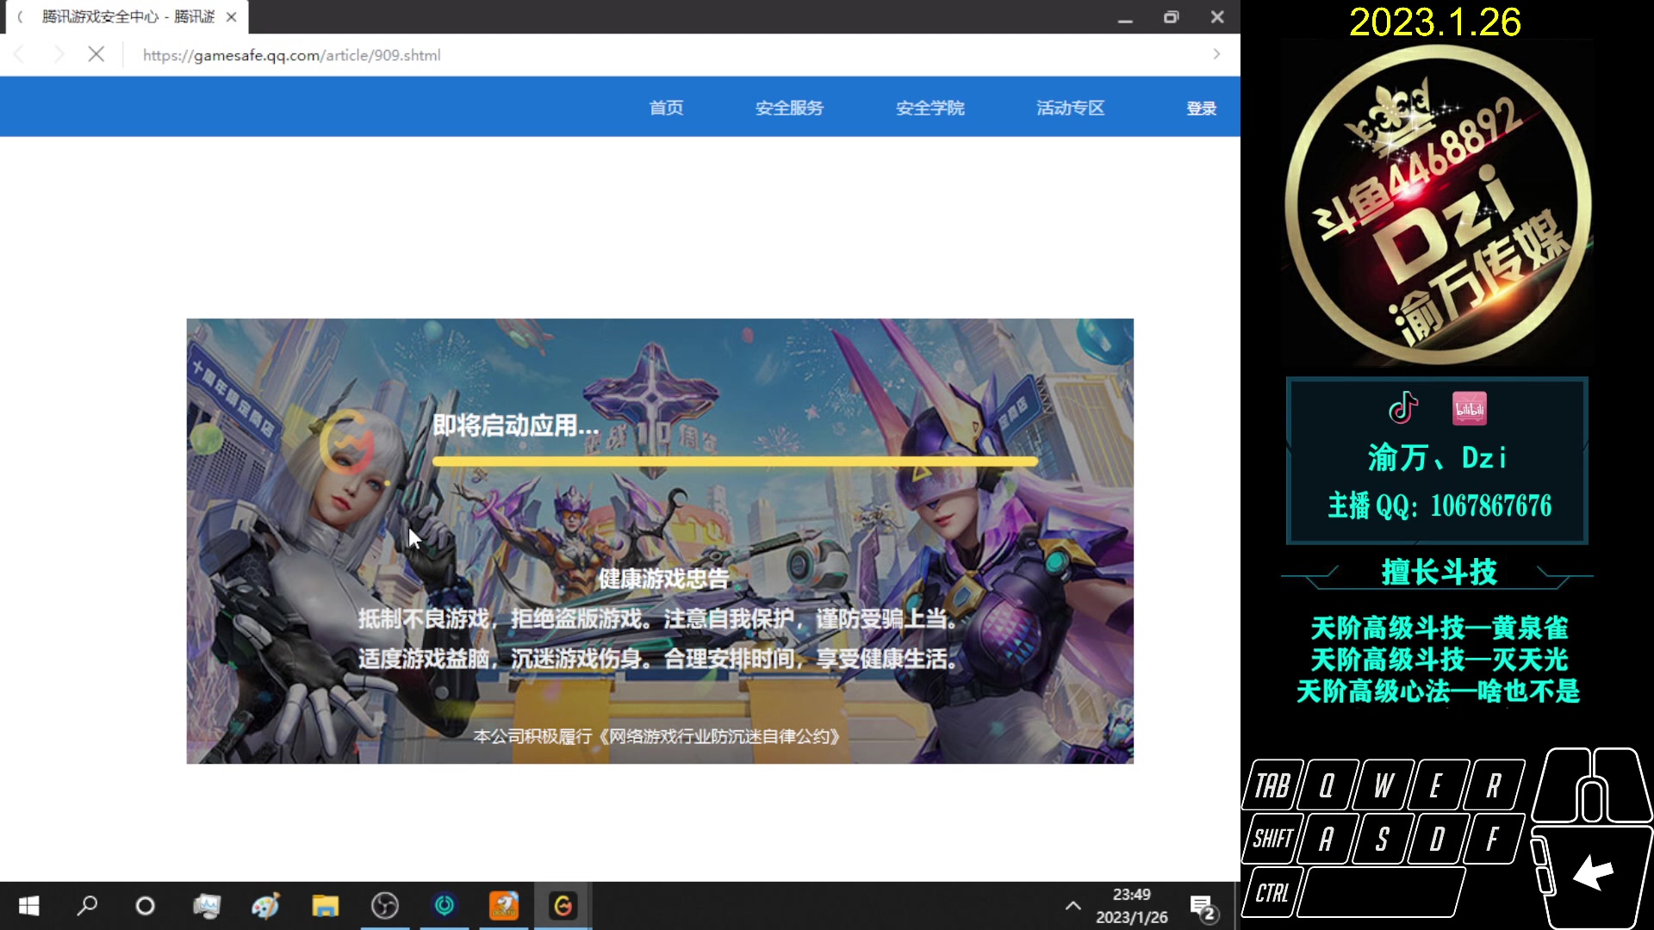
Task: Close the 腾讯游戏安全中心 browser tab
Action: click(231, 16)
